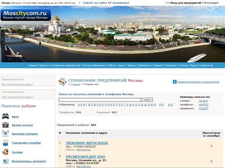225x168 pixels.
Task: Open the Городские службы rubric link
Action: (26, 143)
